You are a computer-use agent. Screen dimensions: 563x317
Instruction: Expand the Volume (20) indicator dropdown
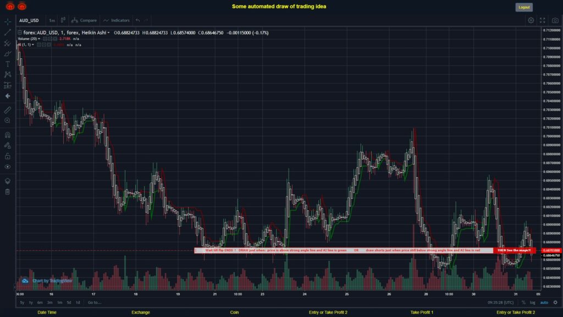click(x=39, y=39)
